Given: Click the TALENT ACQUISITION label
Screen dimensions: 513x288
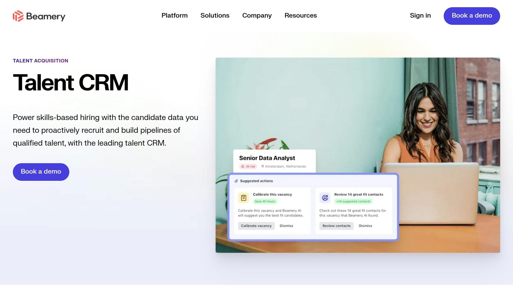Looking at the screenshot, I should coord(41,61).
